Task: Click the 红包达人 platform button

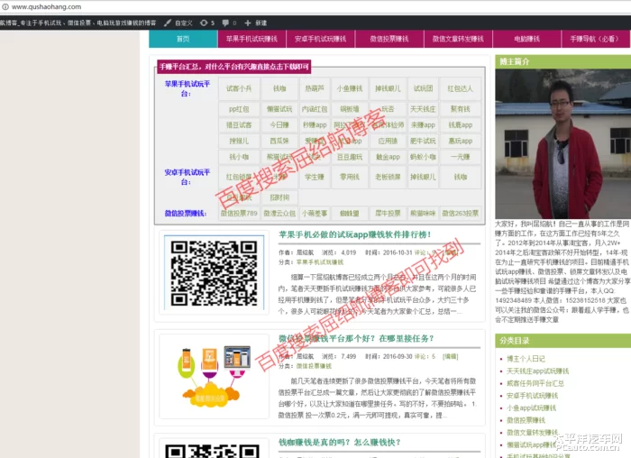Action: point(460,88)
